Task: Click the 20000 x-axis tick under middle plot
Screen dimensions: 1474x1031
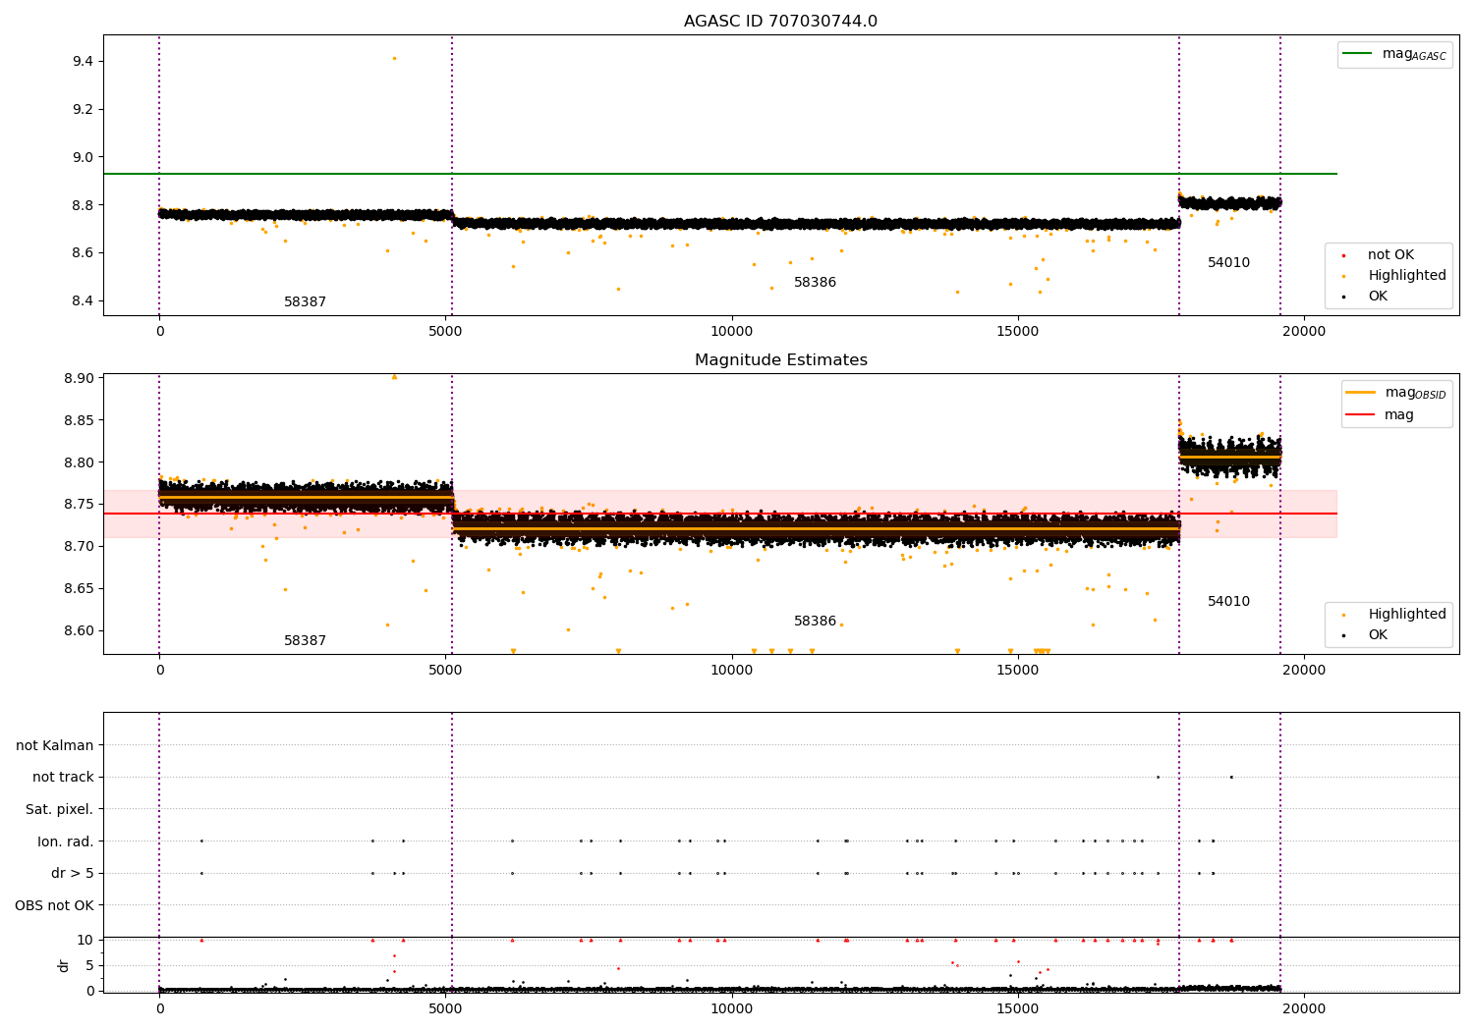Action: click(x=1304, y=671)
